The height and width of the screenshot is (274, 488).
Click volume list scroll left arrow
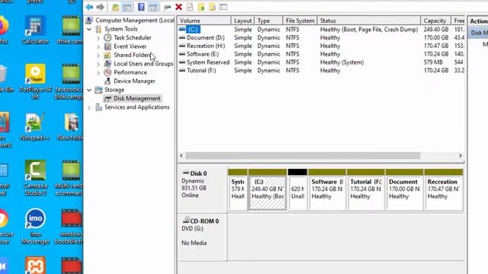pos(181,155)
